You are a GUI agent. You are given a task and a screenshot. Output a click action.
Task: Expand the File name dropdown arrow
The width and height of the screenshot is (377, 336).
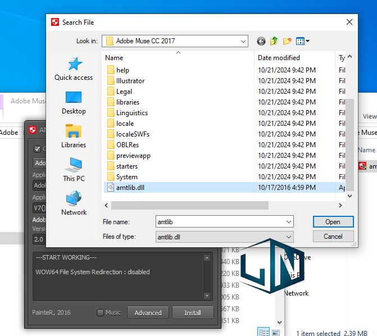point(289,222)
